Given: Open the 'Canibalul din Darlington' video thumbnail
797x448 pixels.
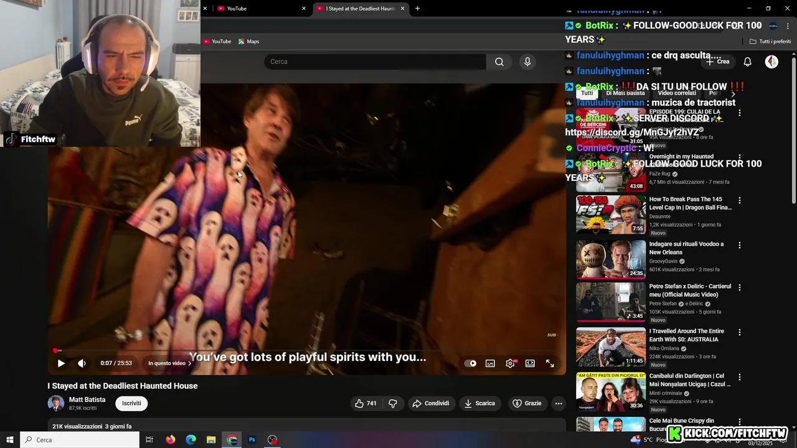Looking at the screenshot, I should 611,391.
